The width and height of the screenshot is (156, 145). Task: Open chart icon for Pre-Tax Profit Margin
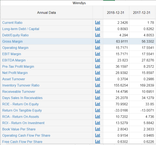point(97,66)
